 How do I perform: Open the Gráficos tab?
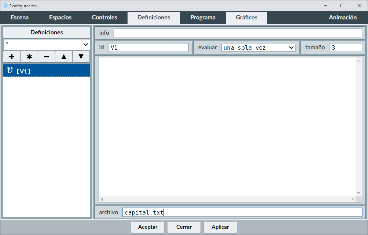246,18
